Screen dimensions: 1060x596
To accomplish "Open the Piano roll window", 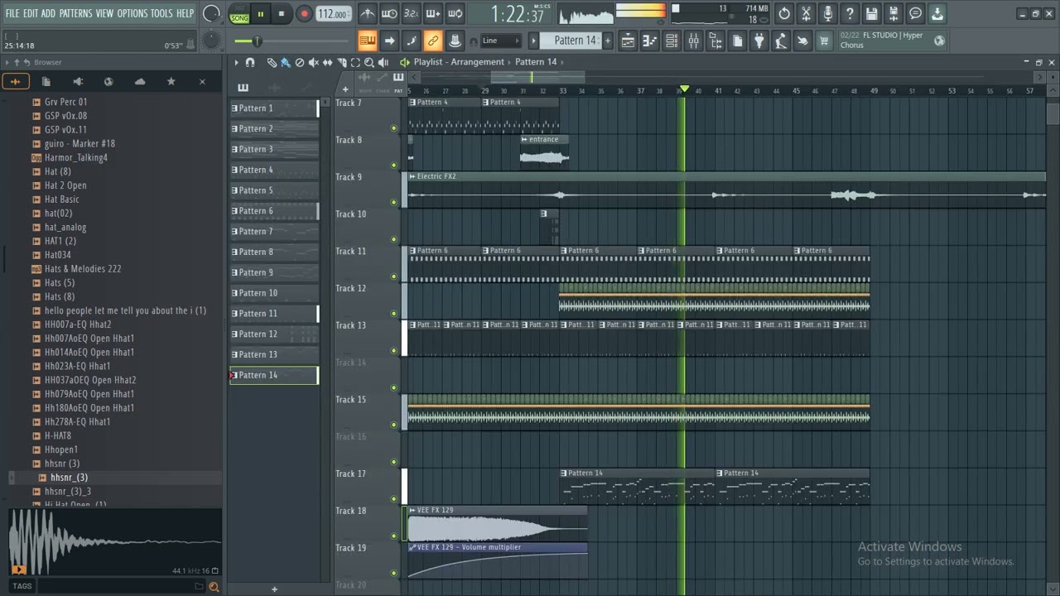I will point(650,41).
